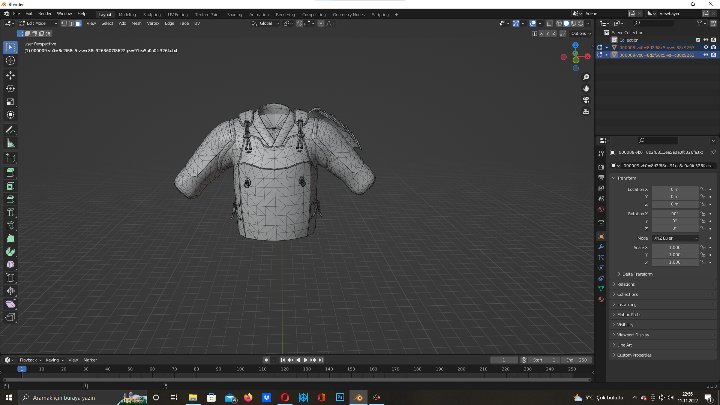Image resolution: width=720 pixels, height=405 pixels.
Task: Click frame 100 on the timeline
Action: pos(240,369)
